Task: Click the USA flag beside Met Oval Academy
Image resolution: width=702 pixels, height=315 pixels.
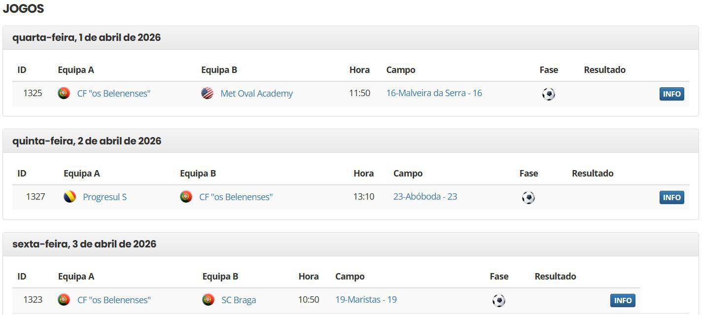Action: 207,93
